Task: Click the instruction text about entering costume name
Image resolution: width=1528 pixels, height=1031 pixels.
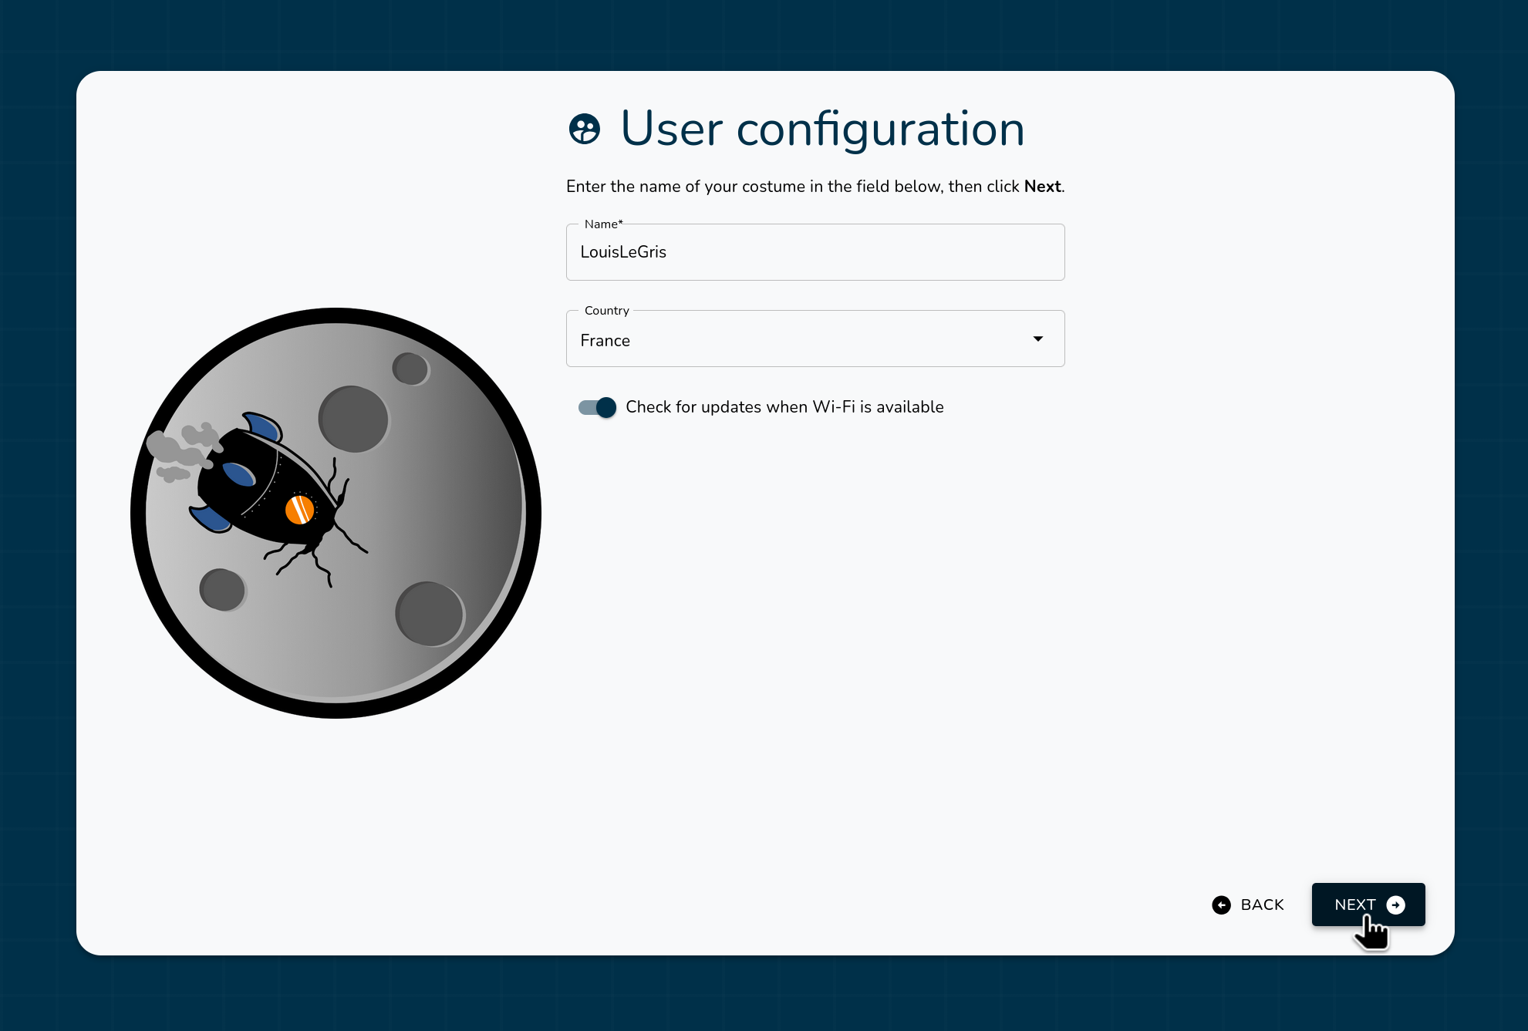Action: coord(815,187)
